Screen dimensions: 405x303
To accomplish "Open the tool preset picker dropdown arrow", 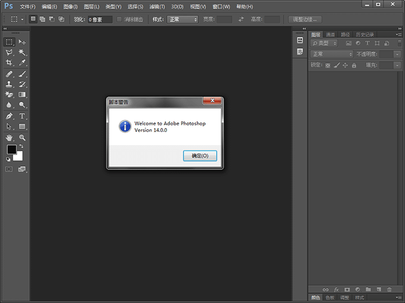I will pos(22,20).
